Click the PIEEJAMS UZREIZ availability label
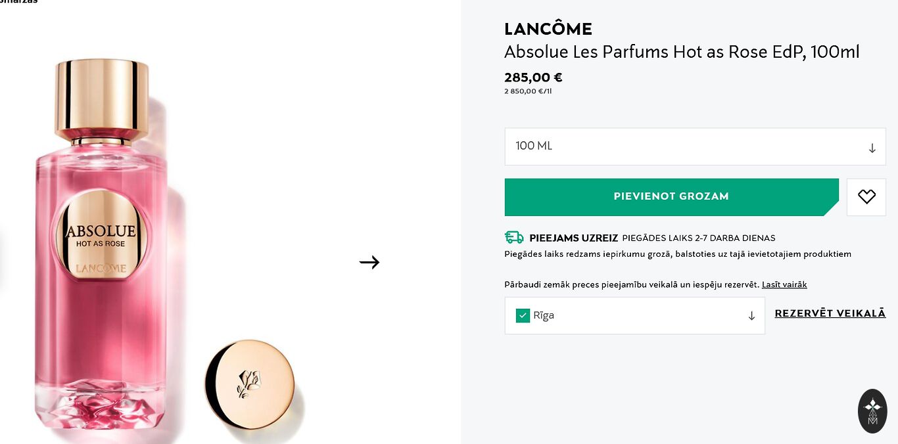 [x=574, y=238]
